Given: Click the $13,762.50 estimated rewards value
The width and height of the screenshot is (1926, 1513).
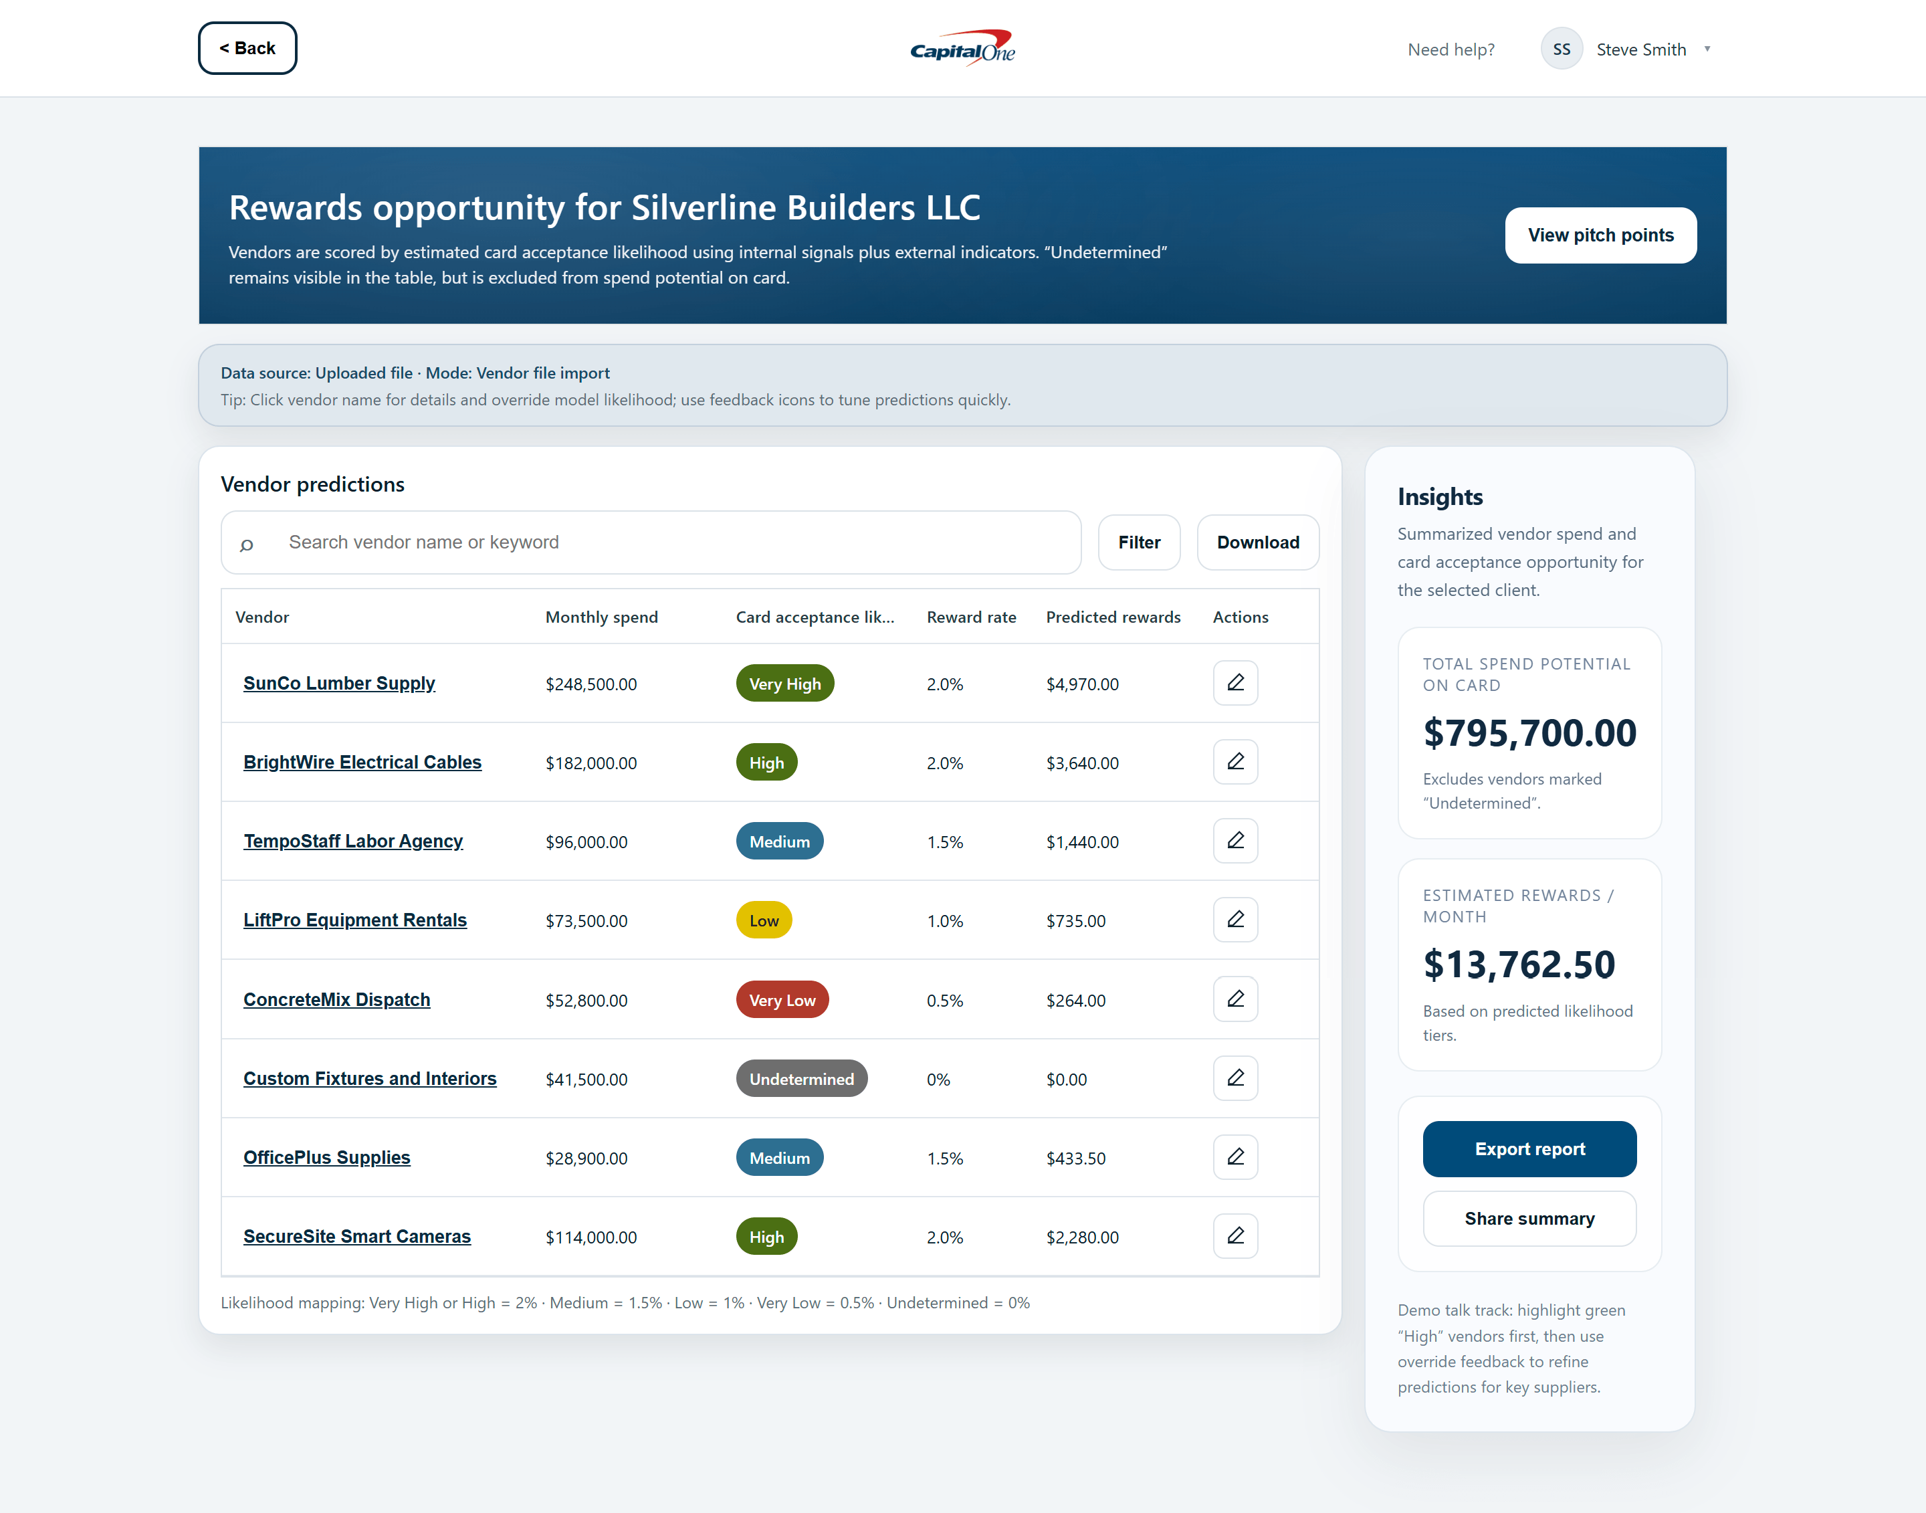Looking at the screenshot, I should tap(1519, 964).
